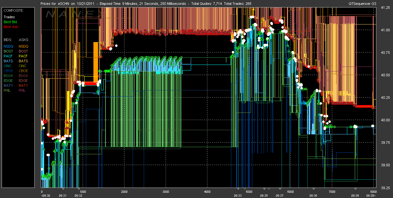Click the 'Total Trades: 285' text
The image size is (393, 198).
(x=238, y=4)
